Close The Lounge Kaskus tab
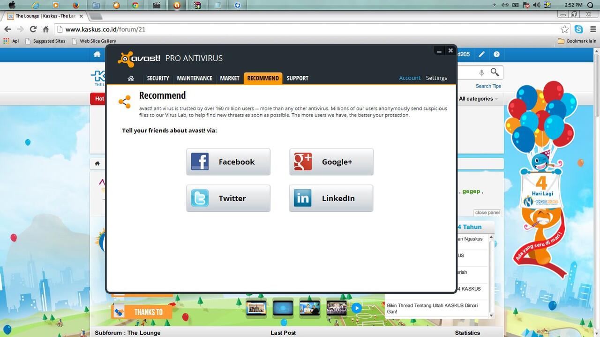The image size is (600, 337). [x=81, y=16]
